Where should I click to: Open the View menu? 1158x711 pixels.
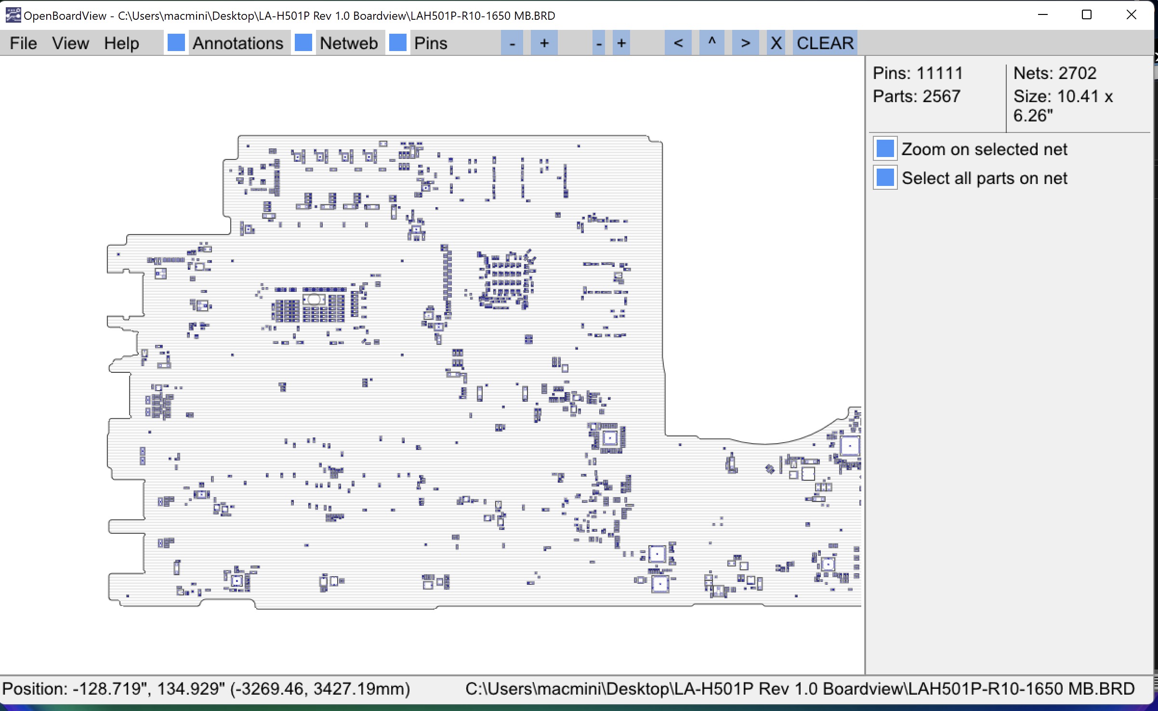point(70,43)
